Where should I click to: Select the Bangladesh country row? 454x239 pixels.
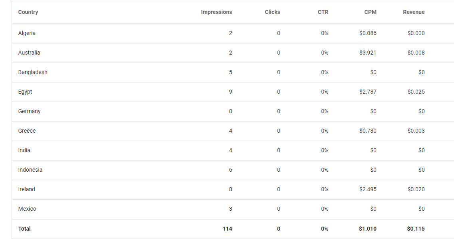pos(233,72)
